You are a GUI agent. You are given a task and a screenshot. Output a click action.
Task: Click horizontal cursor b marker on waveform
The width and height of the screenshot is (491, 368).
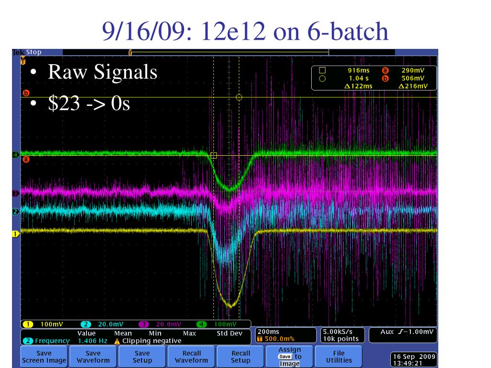[26, 93]
